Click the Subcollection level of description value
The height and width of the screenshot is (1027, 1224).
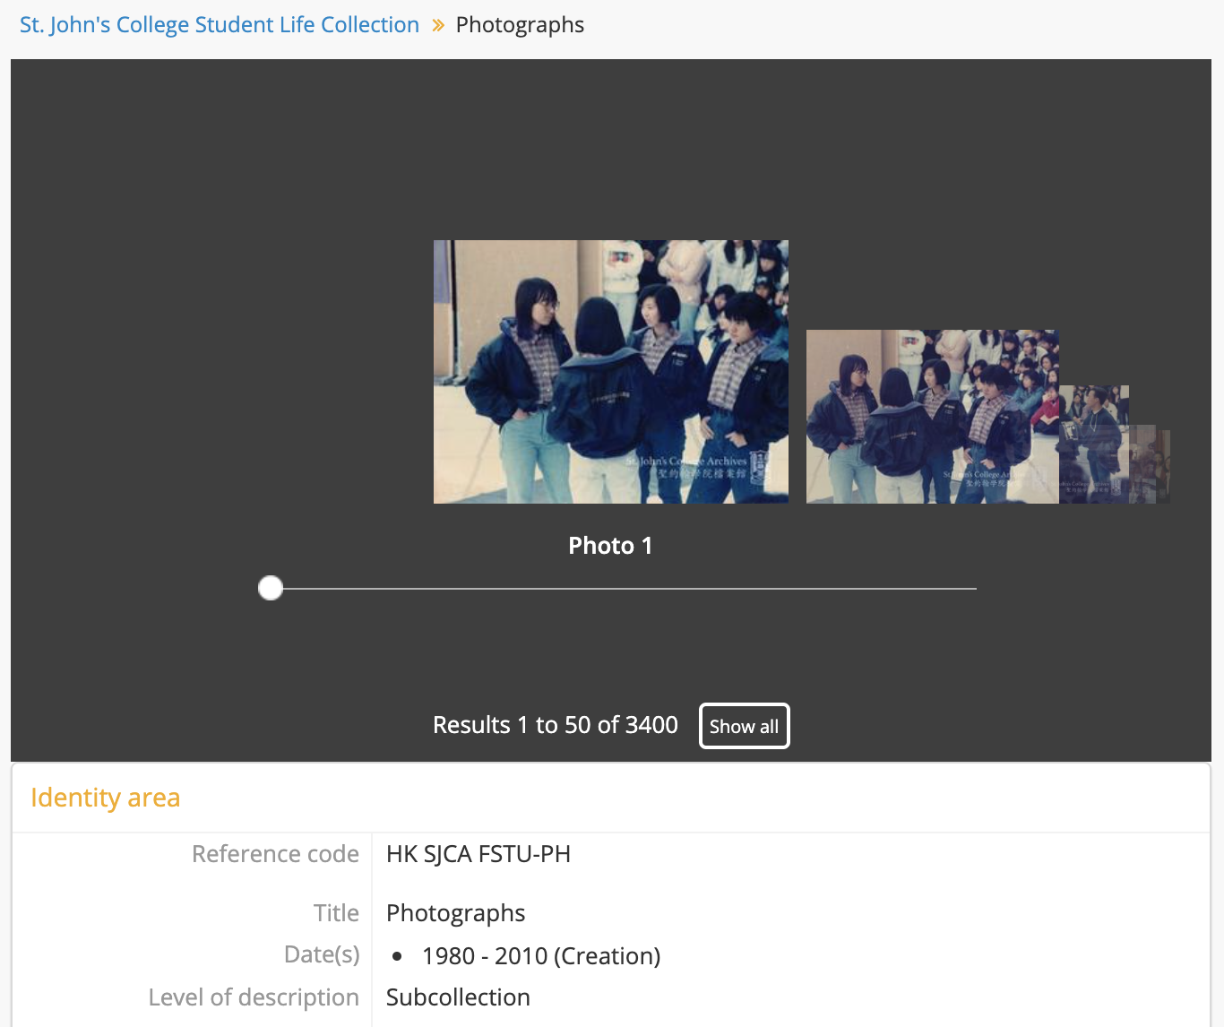coord(458,997)
